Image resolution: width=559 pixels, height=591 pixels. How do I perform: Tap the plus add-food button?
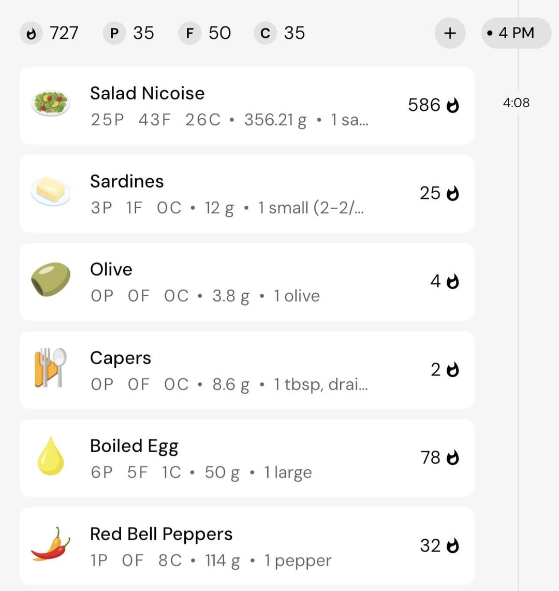(x=450, y=33)
